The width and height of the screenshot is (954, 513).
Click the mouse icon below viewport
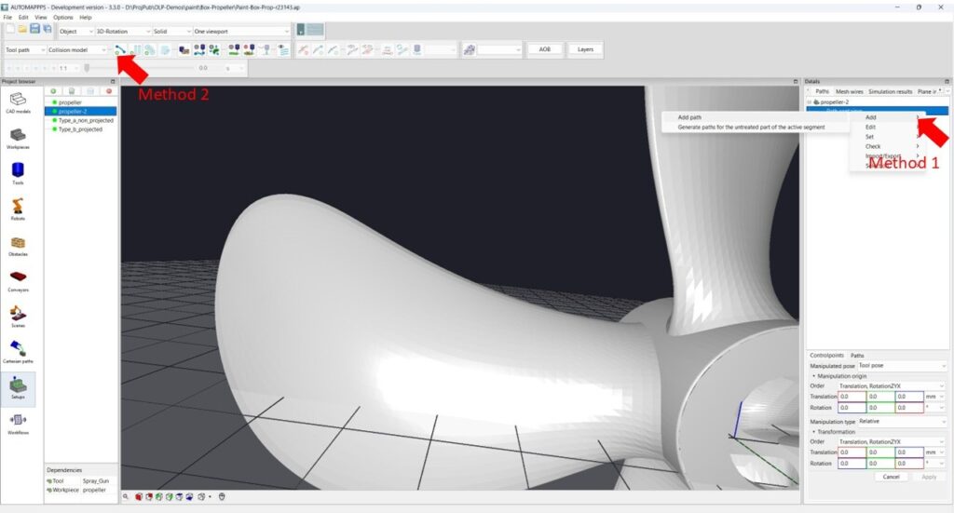point(222,496)
